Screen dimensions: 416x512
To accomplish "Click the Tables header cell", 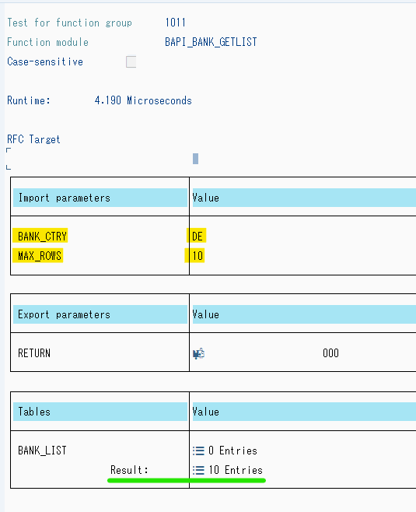I will pyautogui.click(x=100, y=412).
